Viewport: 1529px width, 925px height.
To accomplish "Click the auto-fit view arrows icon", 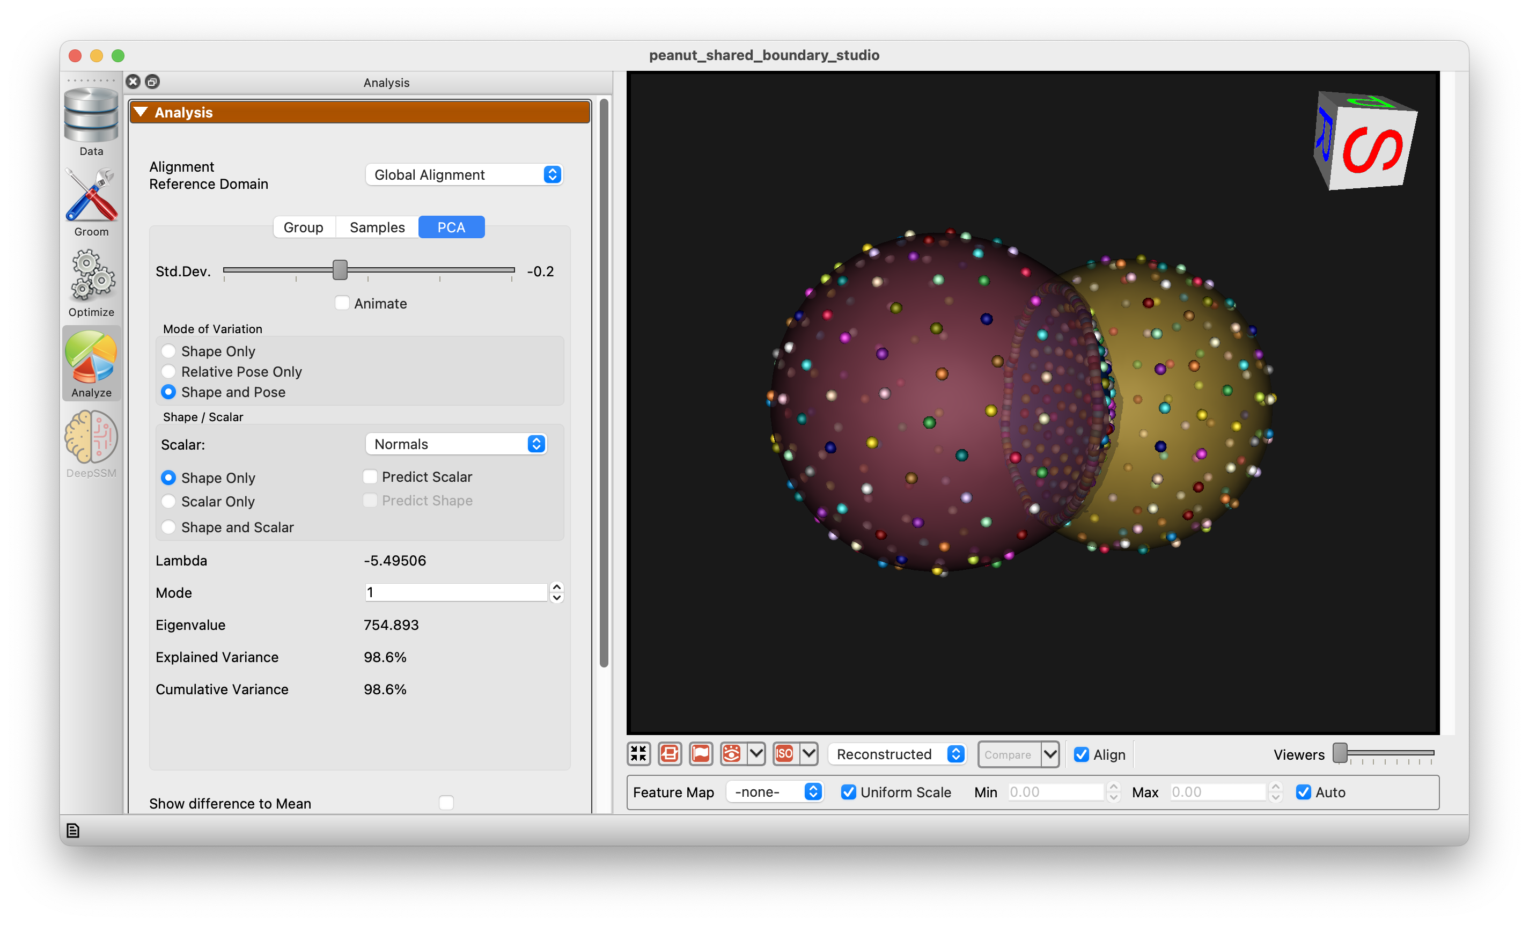I will 638,754.
